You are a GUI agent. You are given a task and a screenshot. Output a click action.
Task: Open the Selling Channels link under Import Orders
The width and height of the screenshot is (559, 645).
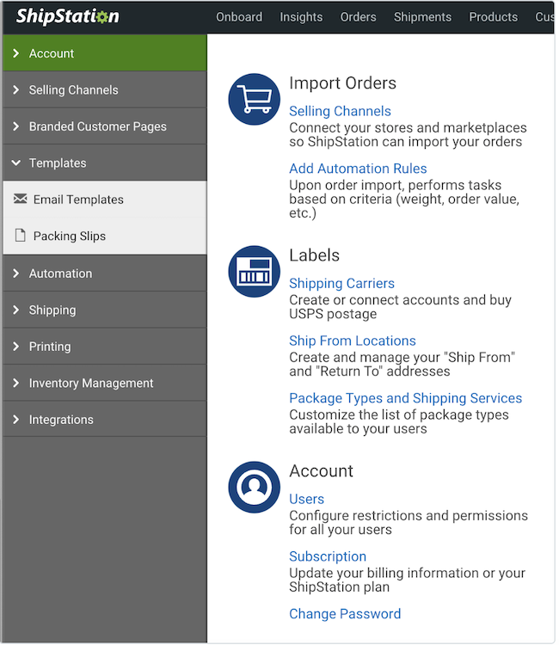341,112
